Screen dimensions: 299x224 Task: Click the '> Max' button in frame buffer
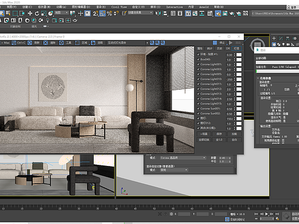click(x=5, y=43)
